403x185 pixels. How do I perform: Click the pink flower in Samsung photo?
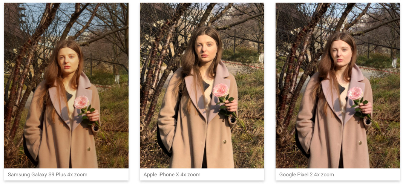tap(81, 102)
